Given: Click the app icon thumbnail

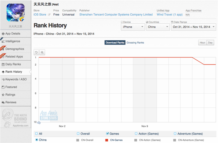Looking at the screenshot, I should (x=16, y=13).
